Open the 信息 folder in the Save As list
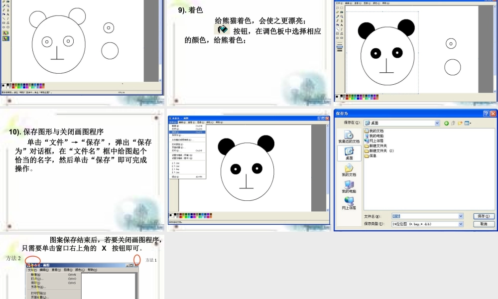 pyautogui.click(x=373, y=156)
